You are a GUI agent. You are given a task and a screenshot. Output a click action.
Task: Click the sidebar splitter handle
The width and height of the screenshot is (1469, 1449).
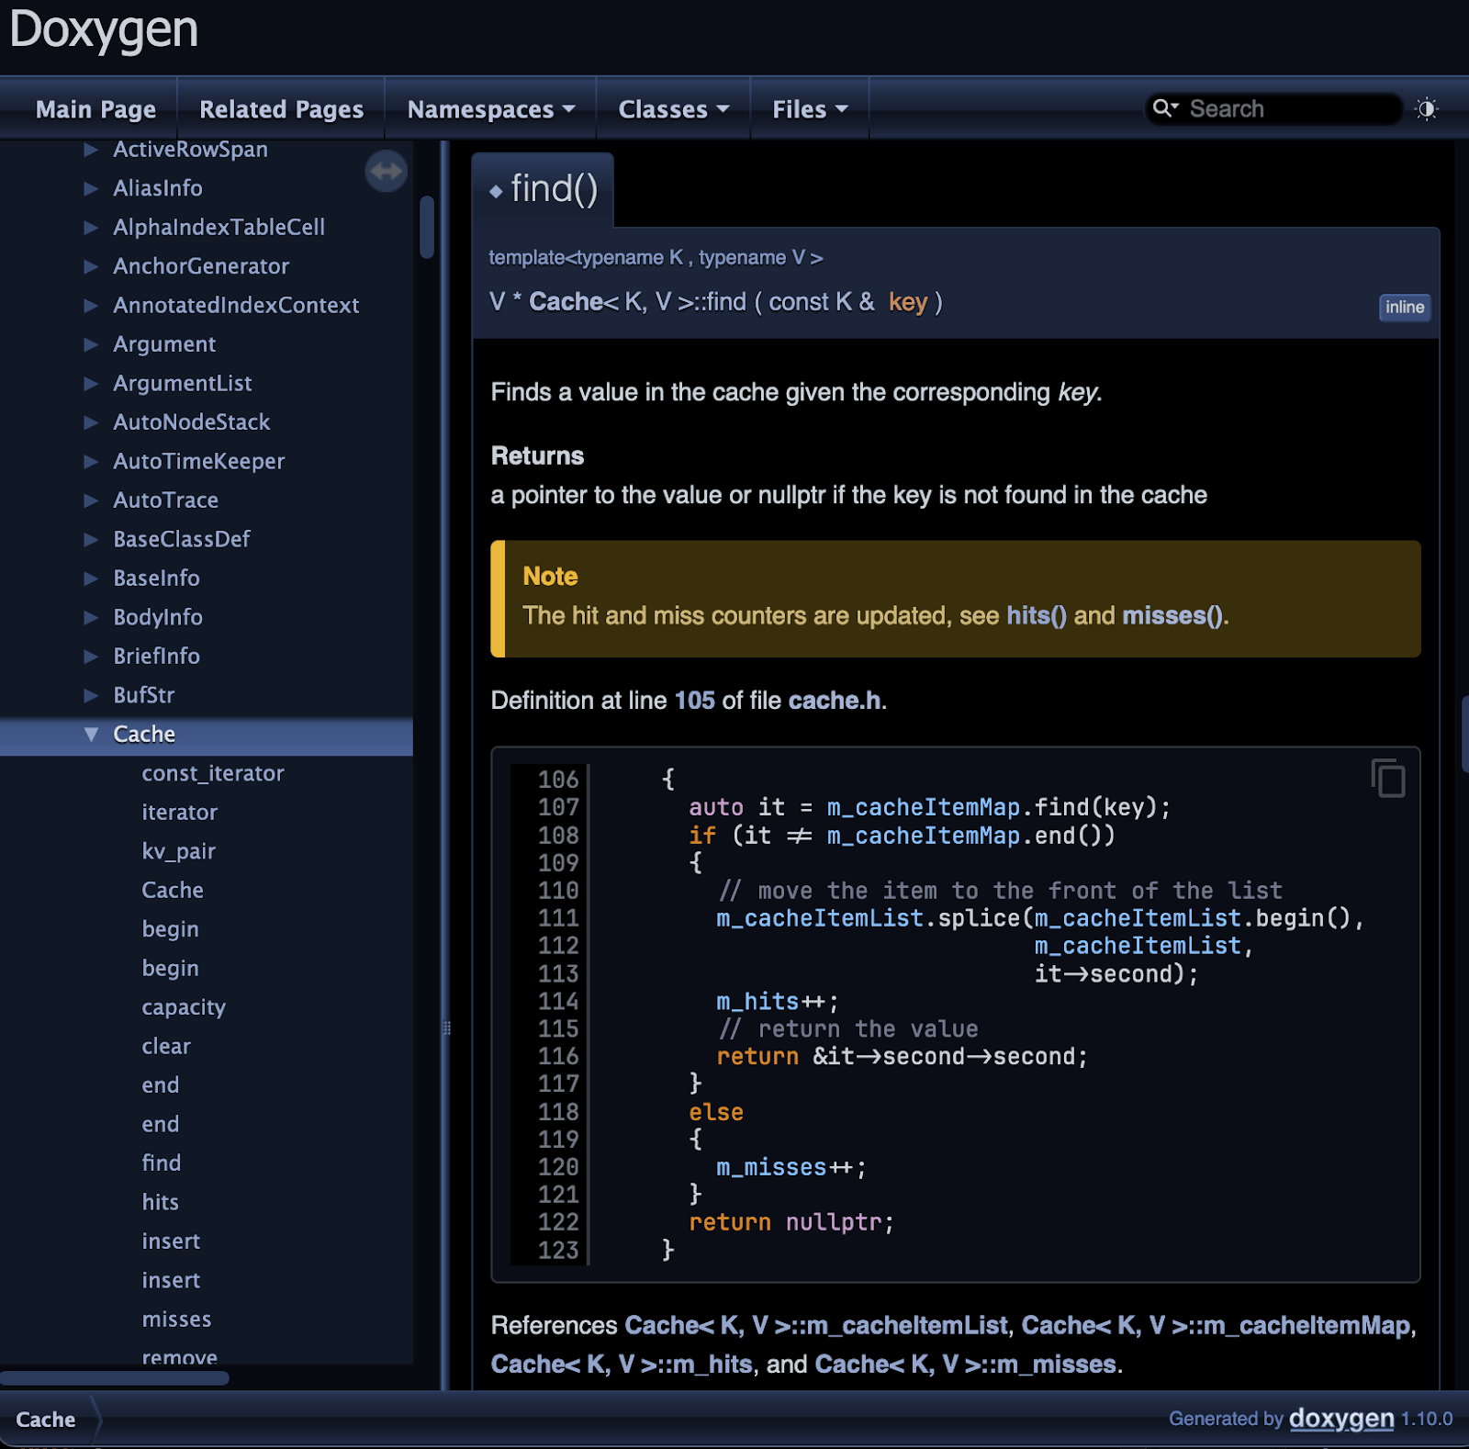point(446,1028)
